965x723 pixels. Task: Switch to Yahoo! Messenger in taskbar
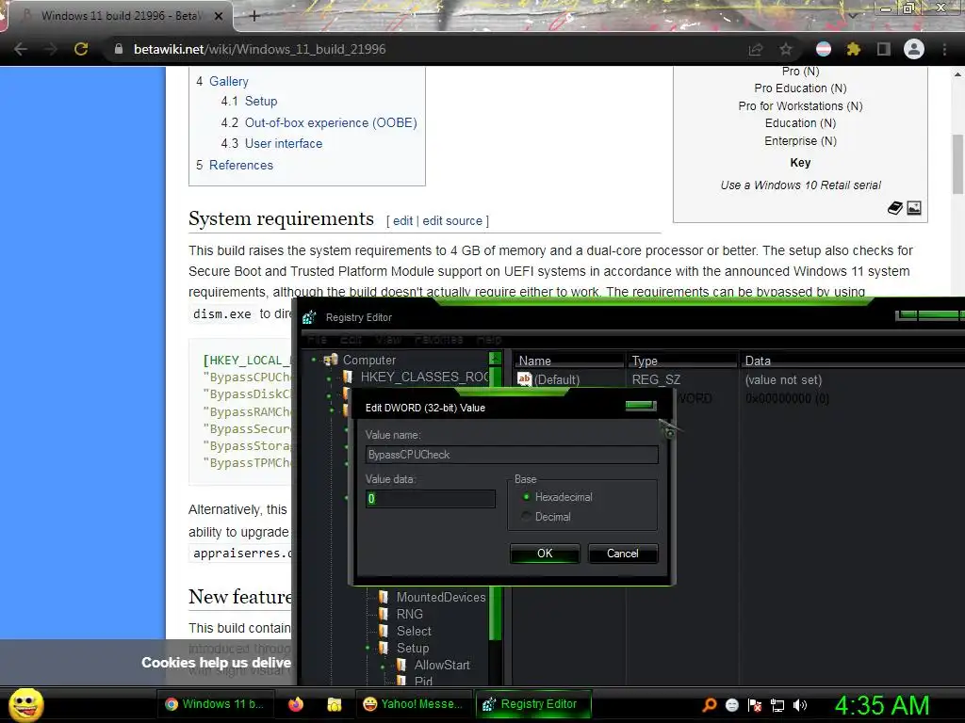coord(412,704)
